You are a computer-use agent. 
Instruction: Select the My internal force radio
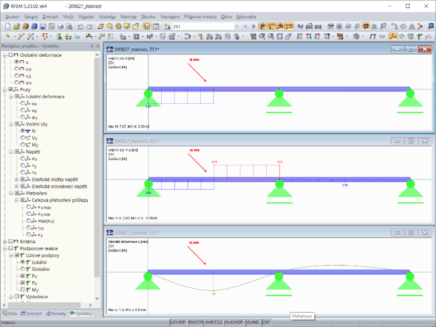tap(23, 145)
